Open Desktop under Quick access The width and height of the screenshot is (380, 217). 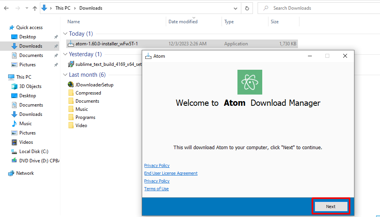28,36
